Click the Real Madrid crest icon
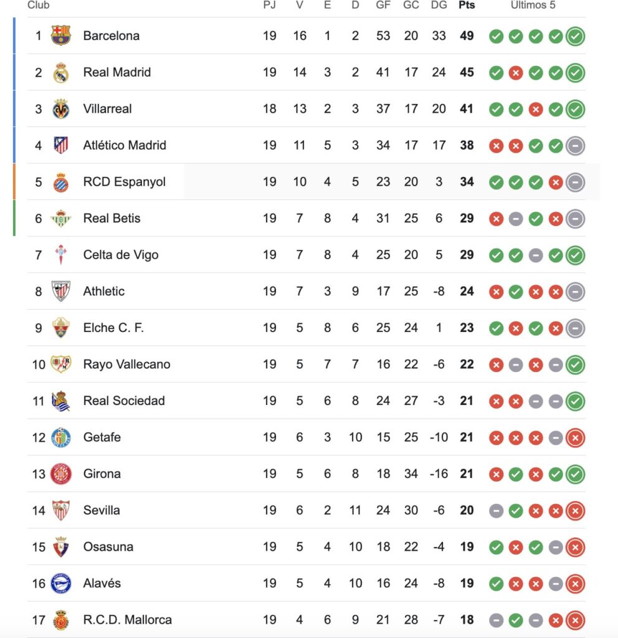618x638 pixels. 61,72
